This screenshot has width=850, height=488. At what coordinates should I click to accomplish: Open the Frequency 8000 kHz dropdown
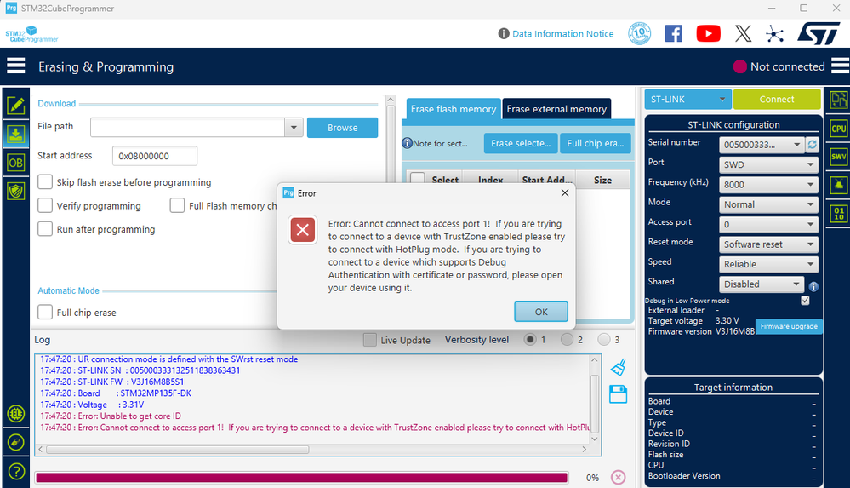tap(768, 185)
